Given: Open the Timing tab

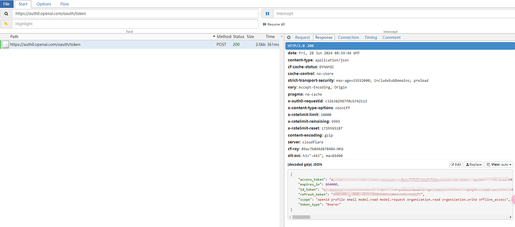Looking at the screenshot, I should click(371, 37).
